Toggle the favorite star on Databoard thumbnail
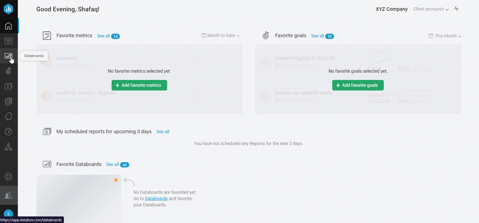Screen dimensions: 479x223 [116, 180]
